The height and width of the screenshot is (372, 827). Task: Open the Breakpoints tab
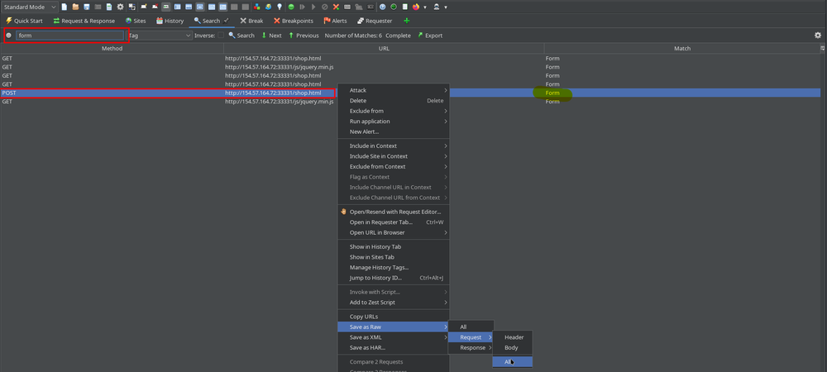[293, 21]
